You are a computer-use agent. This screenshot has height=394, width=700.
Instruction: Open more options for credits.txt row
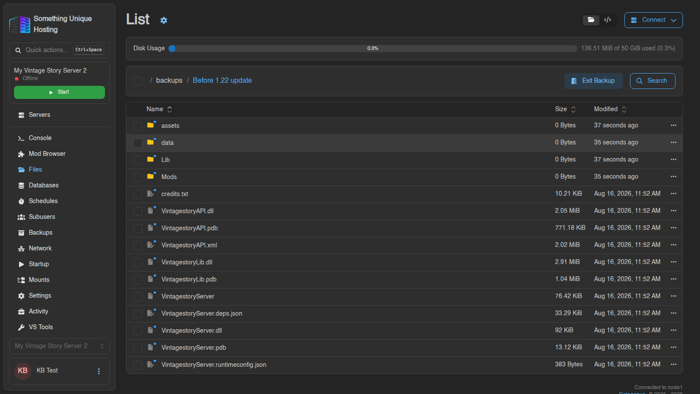pos(673,193)
